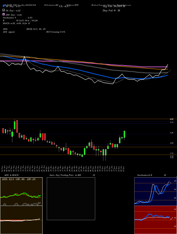
Task: Click the white 50 Day legend swatch
Action: point(4,10)
